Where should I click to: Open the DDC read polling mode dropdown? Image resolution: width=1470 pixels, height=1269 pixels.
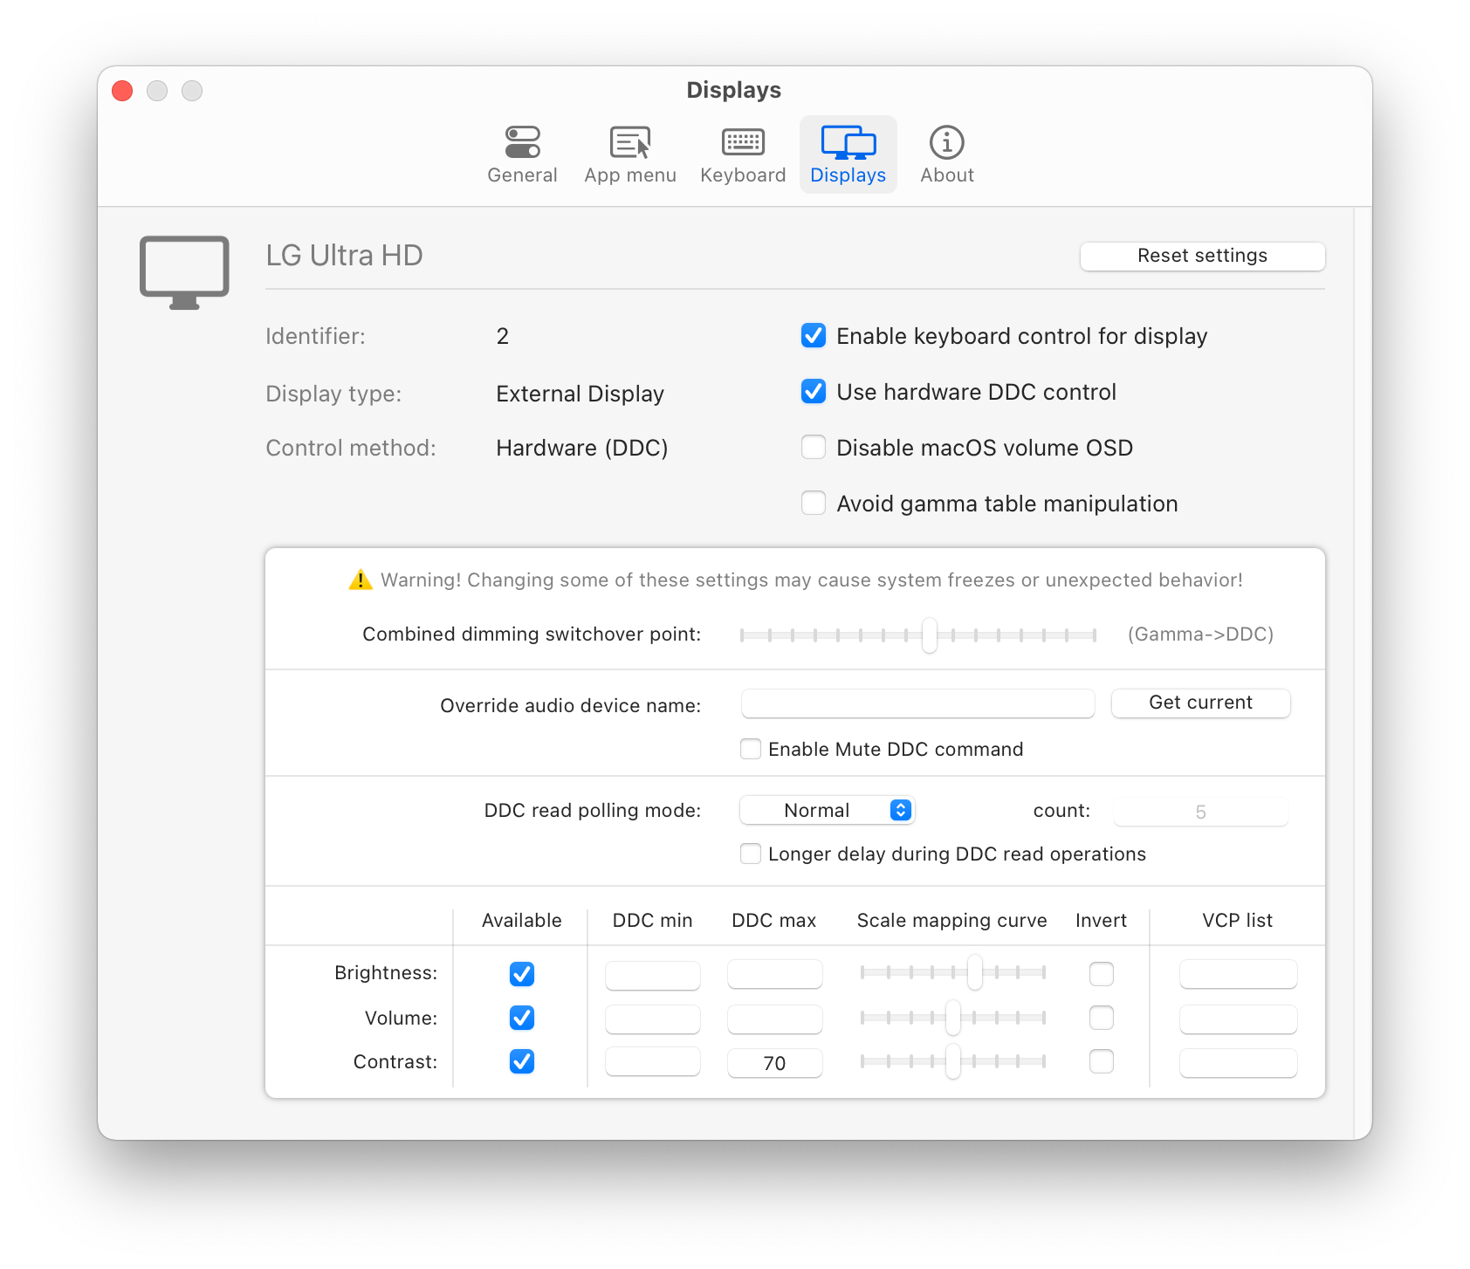(826, 810)
